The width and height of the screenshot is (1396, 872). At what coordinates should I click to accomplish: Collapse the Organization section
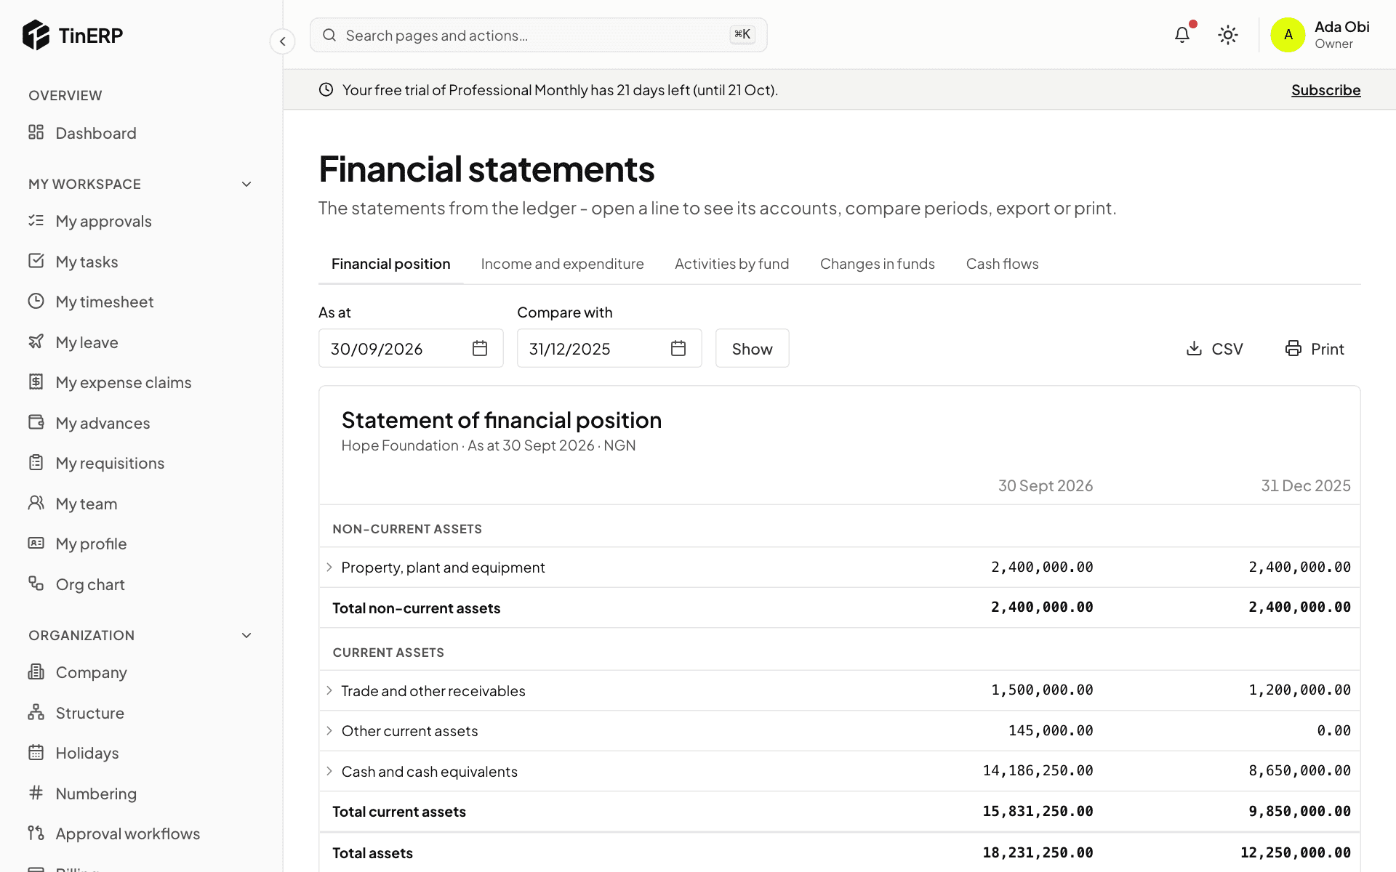click(246, 635)
